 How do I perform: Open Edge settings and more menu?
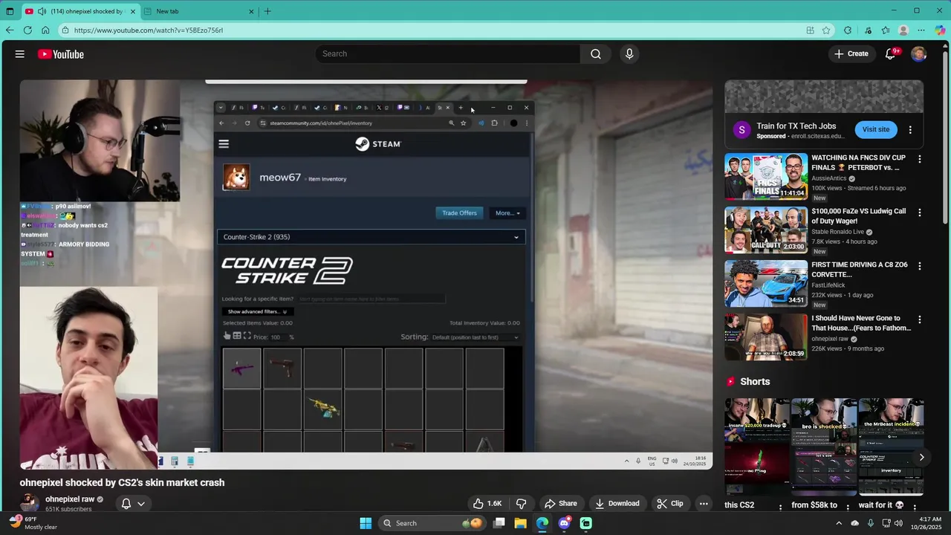(921, 30)
